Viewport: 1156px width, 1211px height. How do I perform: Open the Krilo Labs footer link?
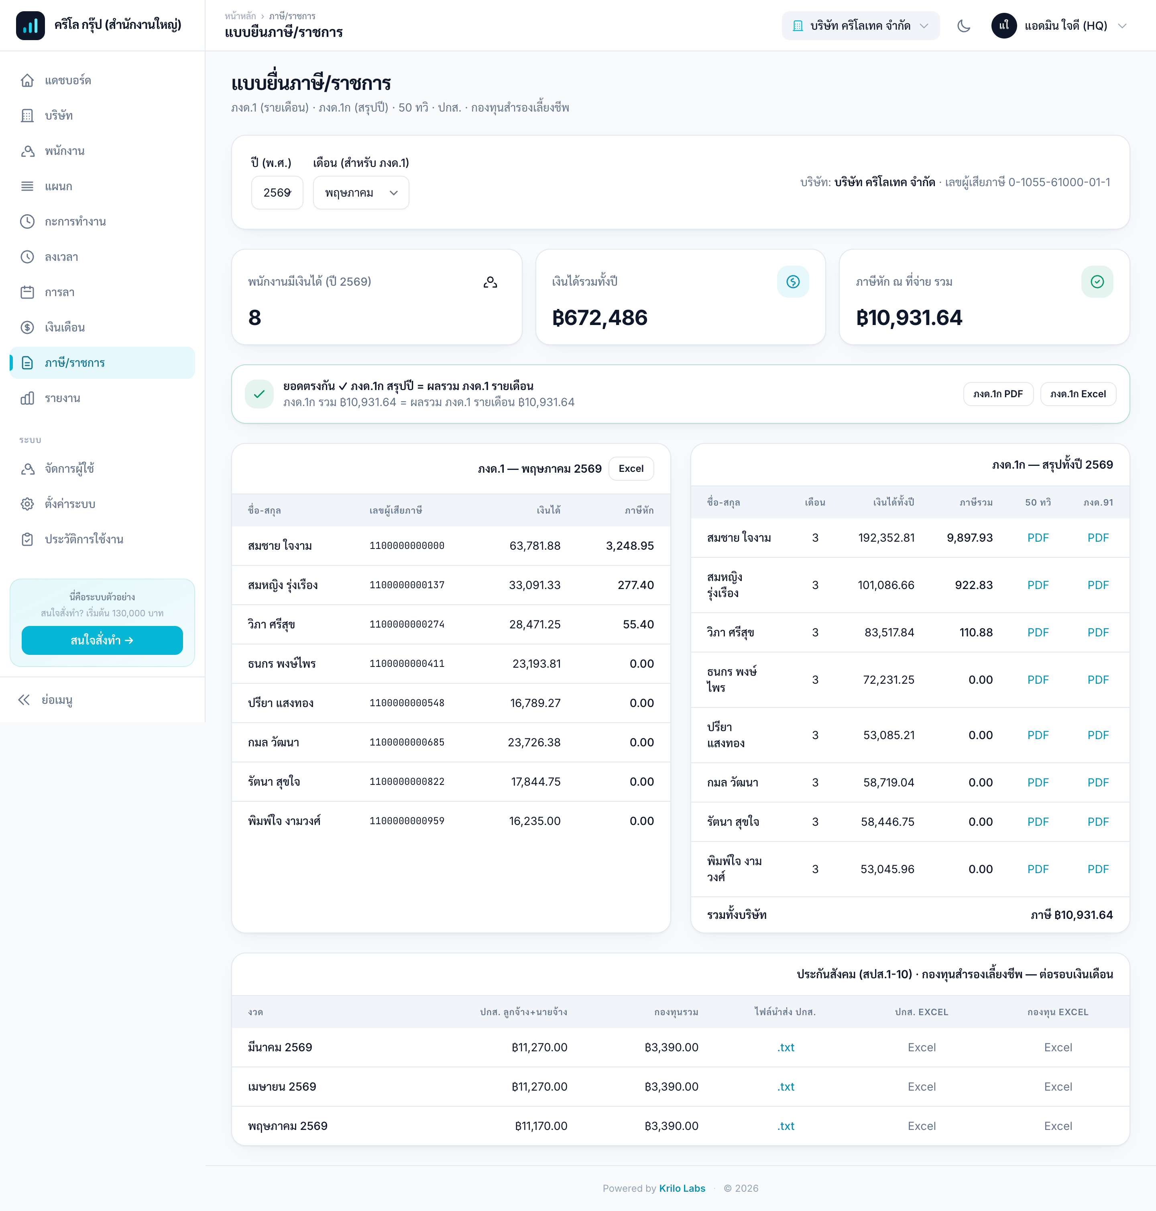[682, 1188]
